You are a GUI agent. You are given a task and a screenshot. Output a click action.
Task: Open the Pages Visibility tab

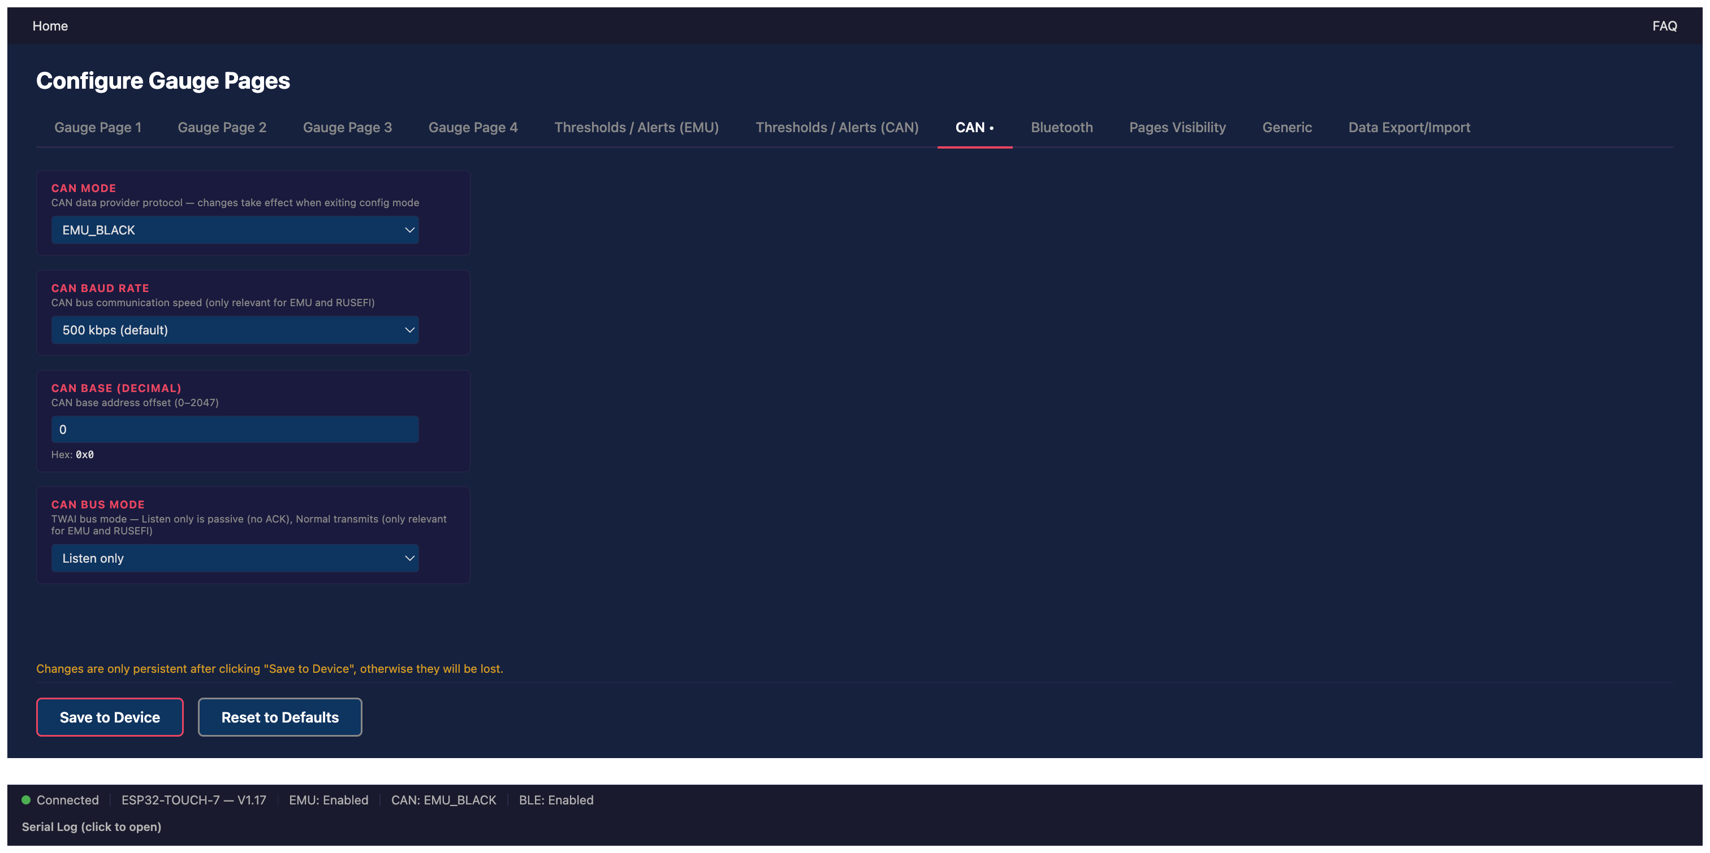1177,127
